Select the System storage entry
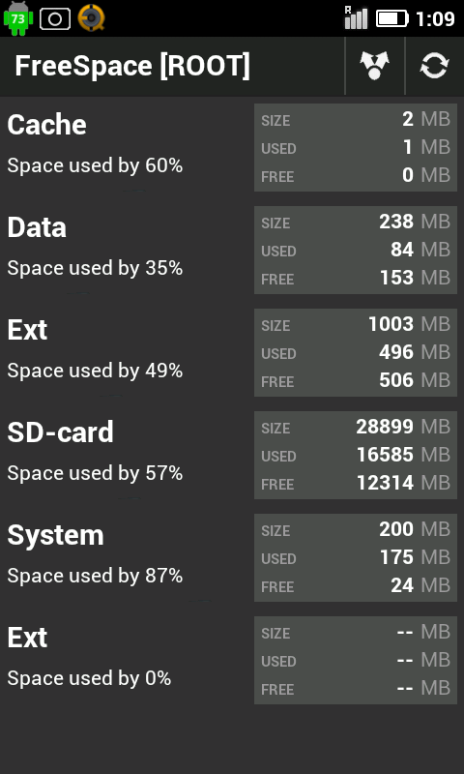Screen dimensions: 464x774 tap(232, 557)
